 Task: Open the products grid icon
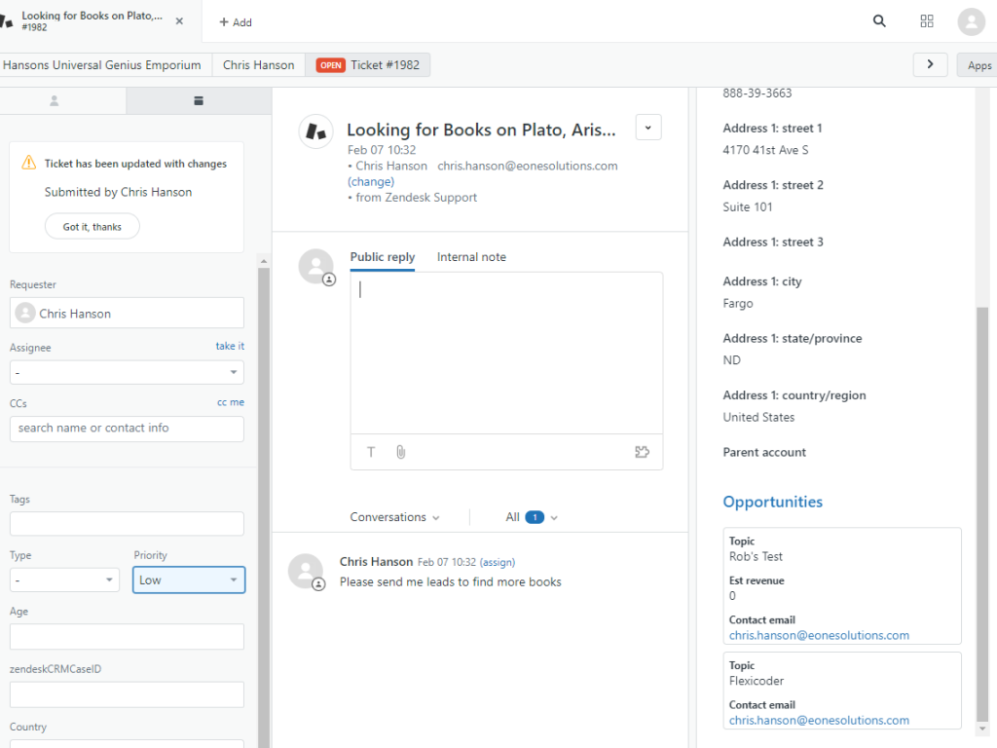(927, 21)
